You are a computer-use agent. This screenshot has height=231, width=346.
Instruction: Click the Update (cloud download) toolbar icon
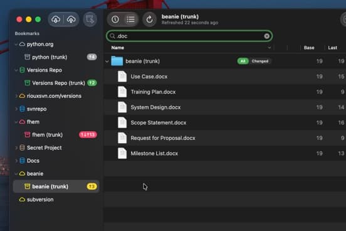click(x=56, y=19)
